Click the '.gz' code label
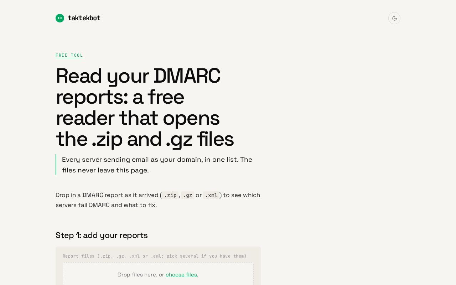 (x=187, y=195)
